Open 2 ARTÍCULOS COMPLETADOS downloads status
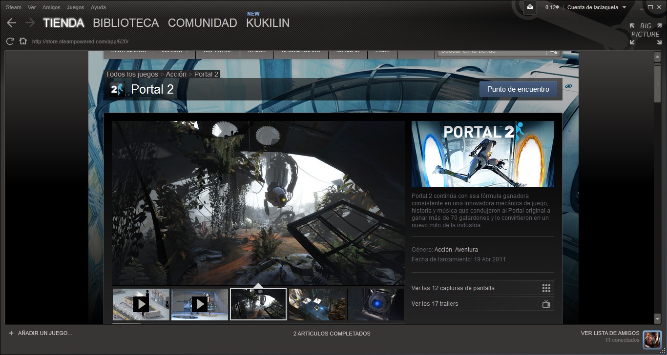 [332, 334]
